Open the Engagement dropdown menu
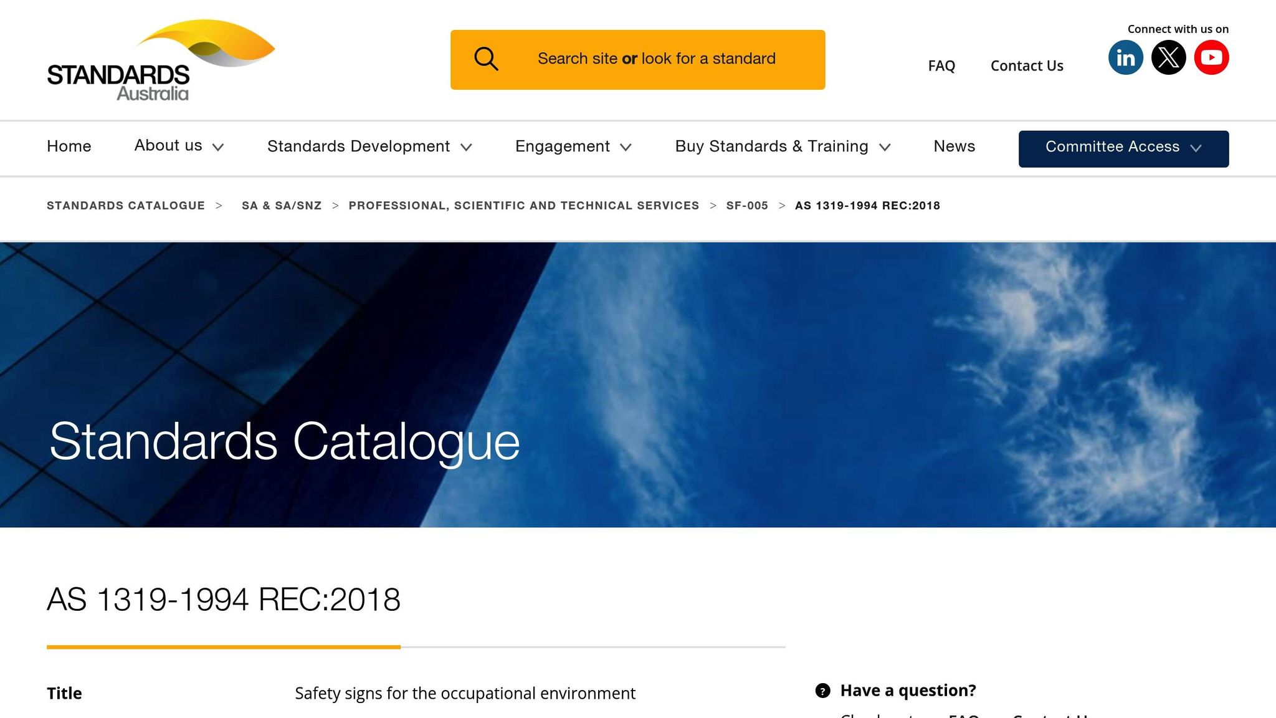Screen dimensions: 1276x718 pos(573,146)
